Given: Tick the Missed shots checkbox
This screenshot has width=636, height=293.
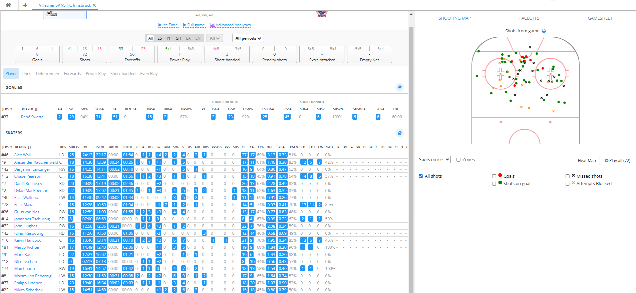Looking at the screenshot, I should (568, 176).
